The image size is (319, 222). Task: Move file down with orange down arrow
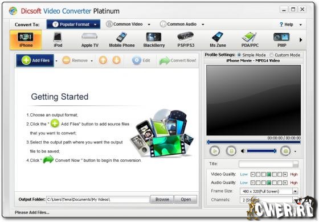(x=117, y=60)
